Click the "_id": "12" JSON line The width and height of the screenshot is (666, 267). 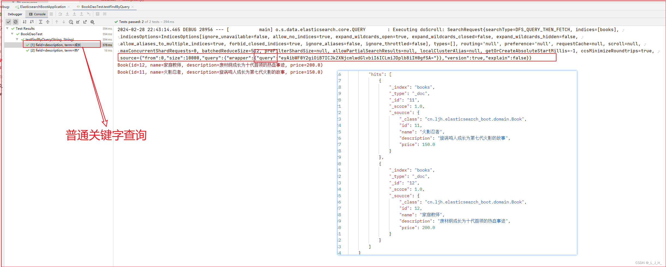point(404,183)
